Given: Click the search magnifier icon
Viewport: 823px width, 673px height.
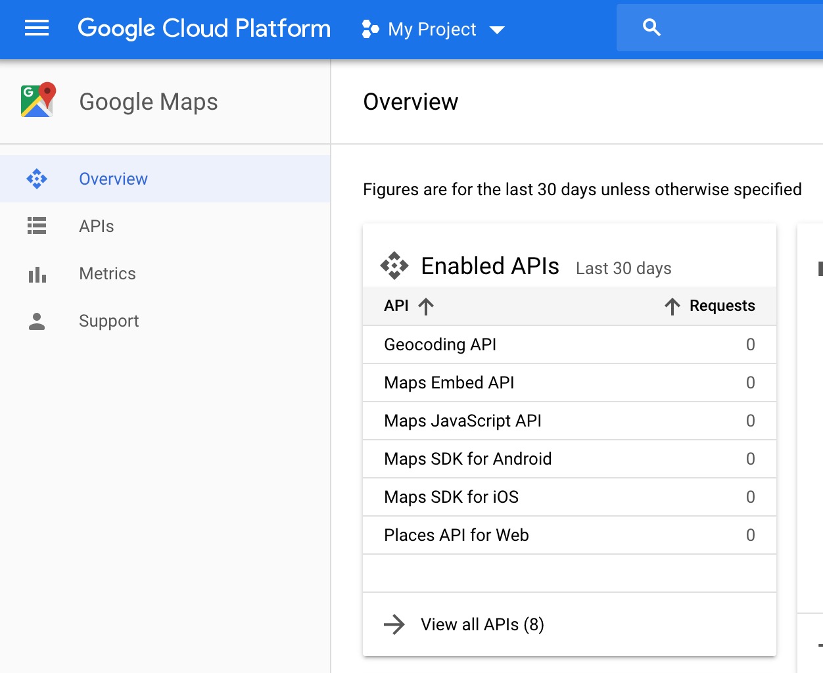Looking at the screenshot, I should click(x=650, y=28).
